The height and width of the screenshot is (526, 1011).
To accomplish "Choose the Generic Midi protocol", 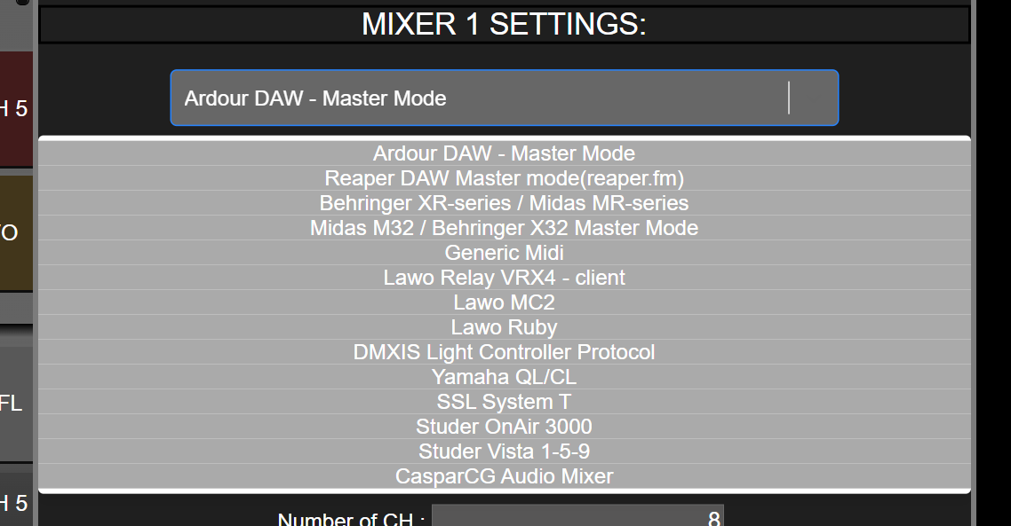I will [504, 252].
